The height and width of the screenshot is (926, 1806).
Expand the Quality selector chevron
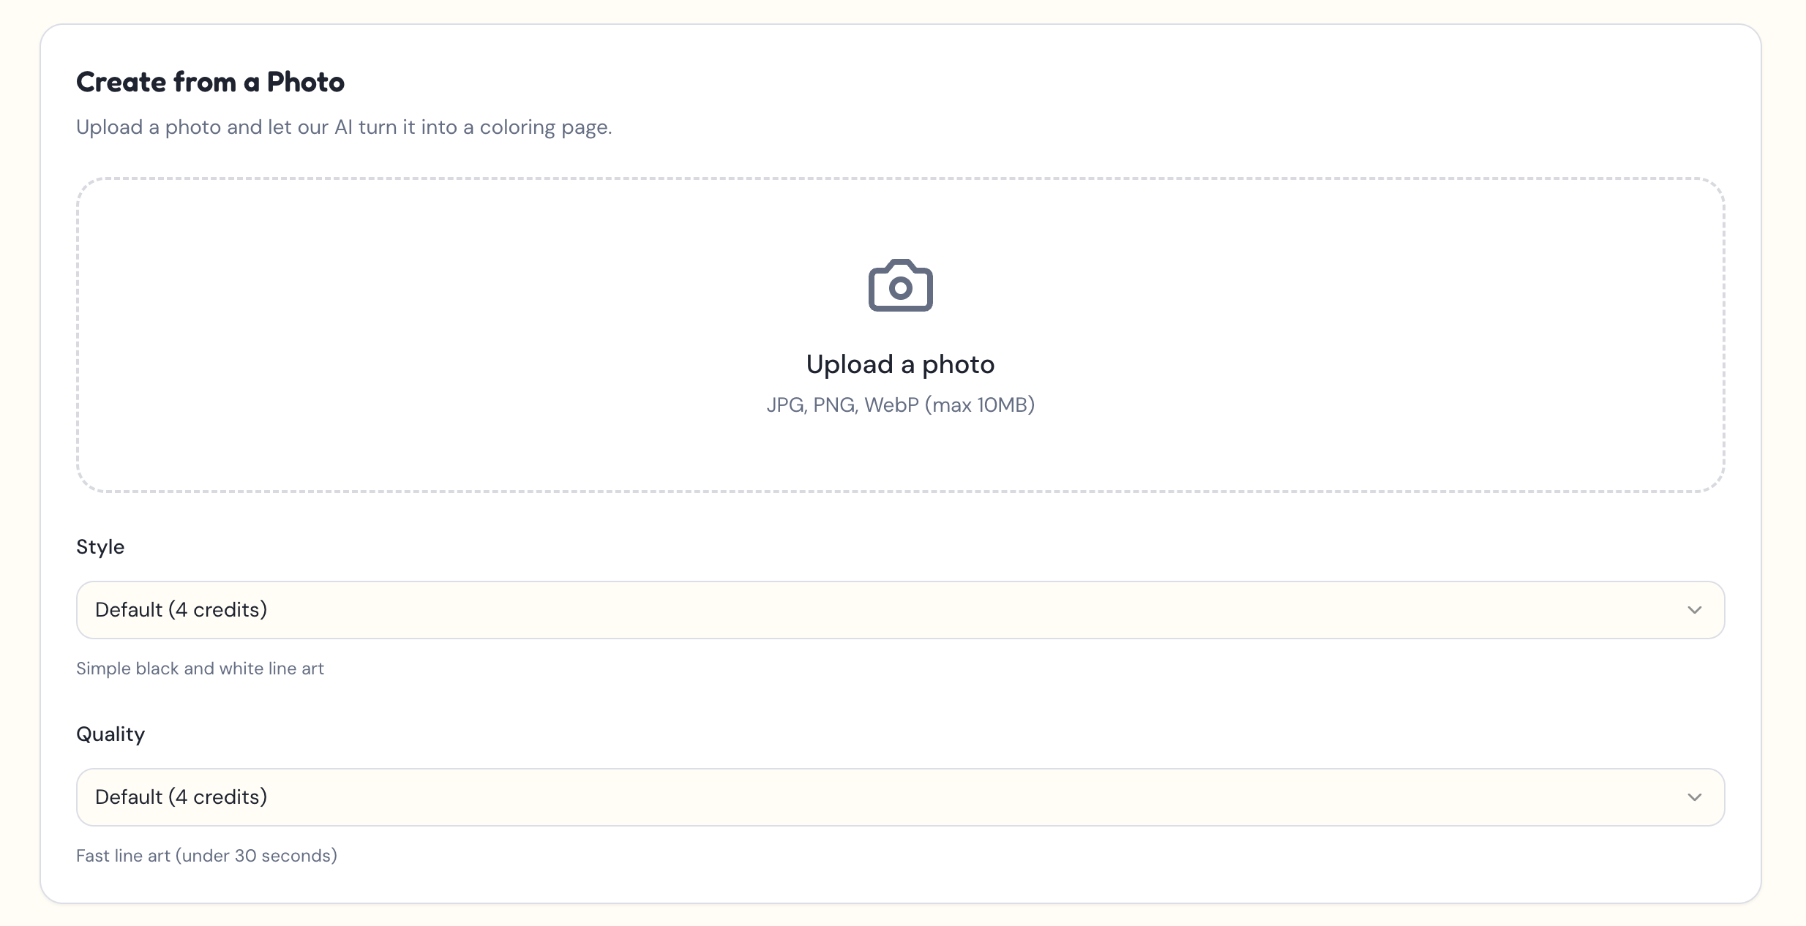point(1696,797)
